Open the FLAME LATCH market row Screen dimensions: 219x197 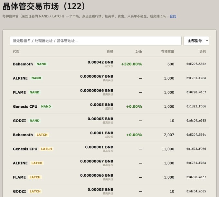coord(110,177)
